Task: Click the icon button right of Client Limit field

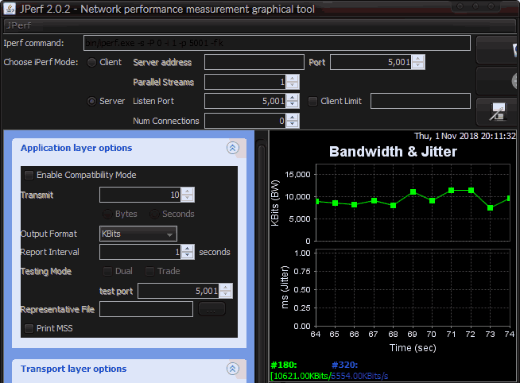Action: (x=498, y=112)
